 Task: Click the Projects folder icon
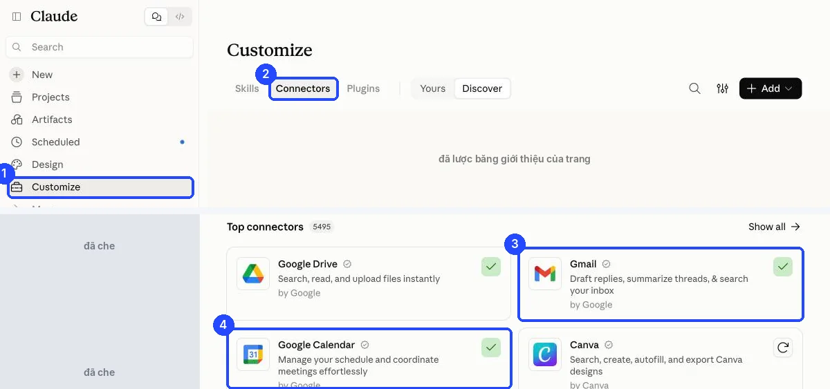(17, 97)
